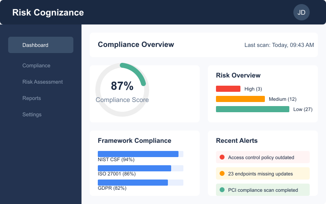Click the 87% compliance score ring
Screen dimensions: 326x204
coord(122,90)
